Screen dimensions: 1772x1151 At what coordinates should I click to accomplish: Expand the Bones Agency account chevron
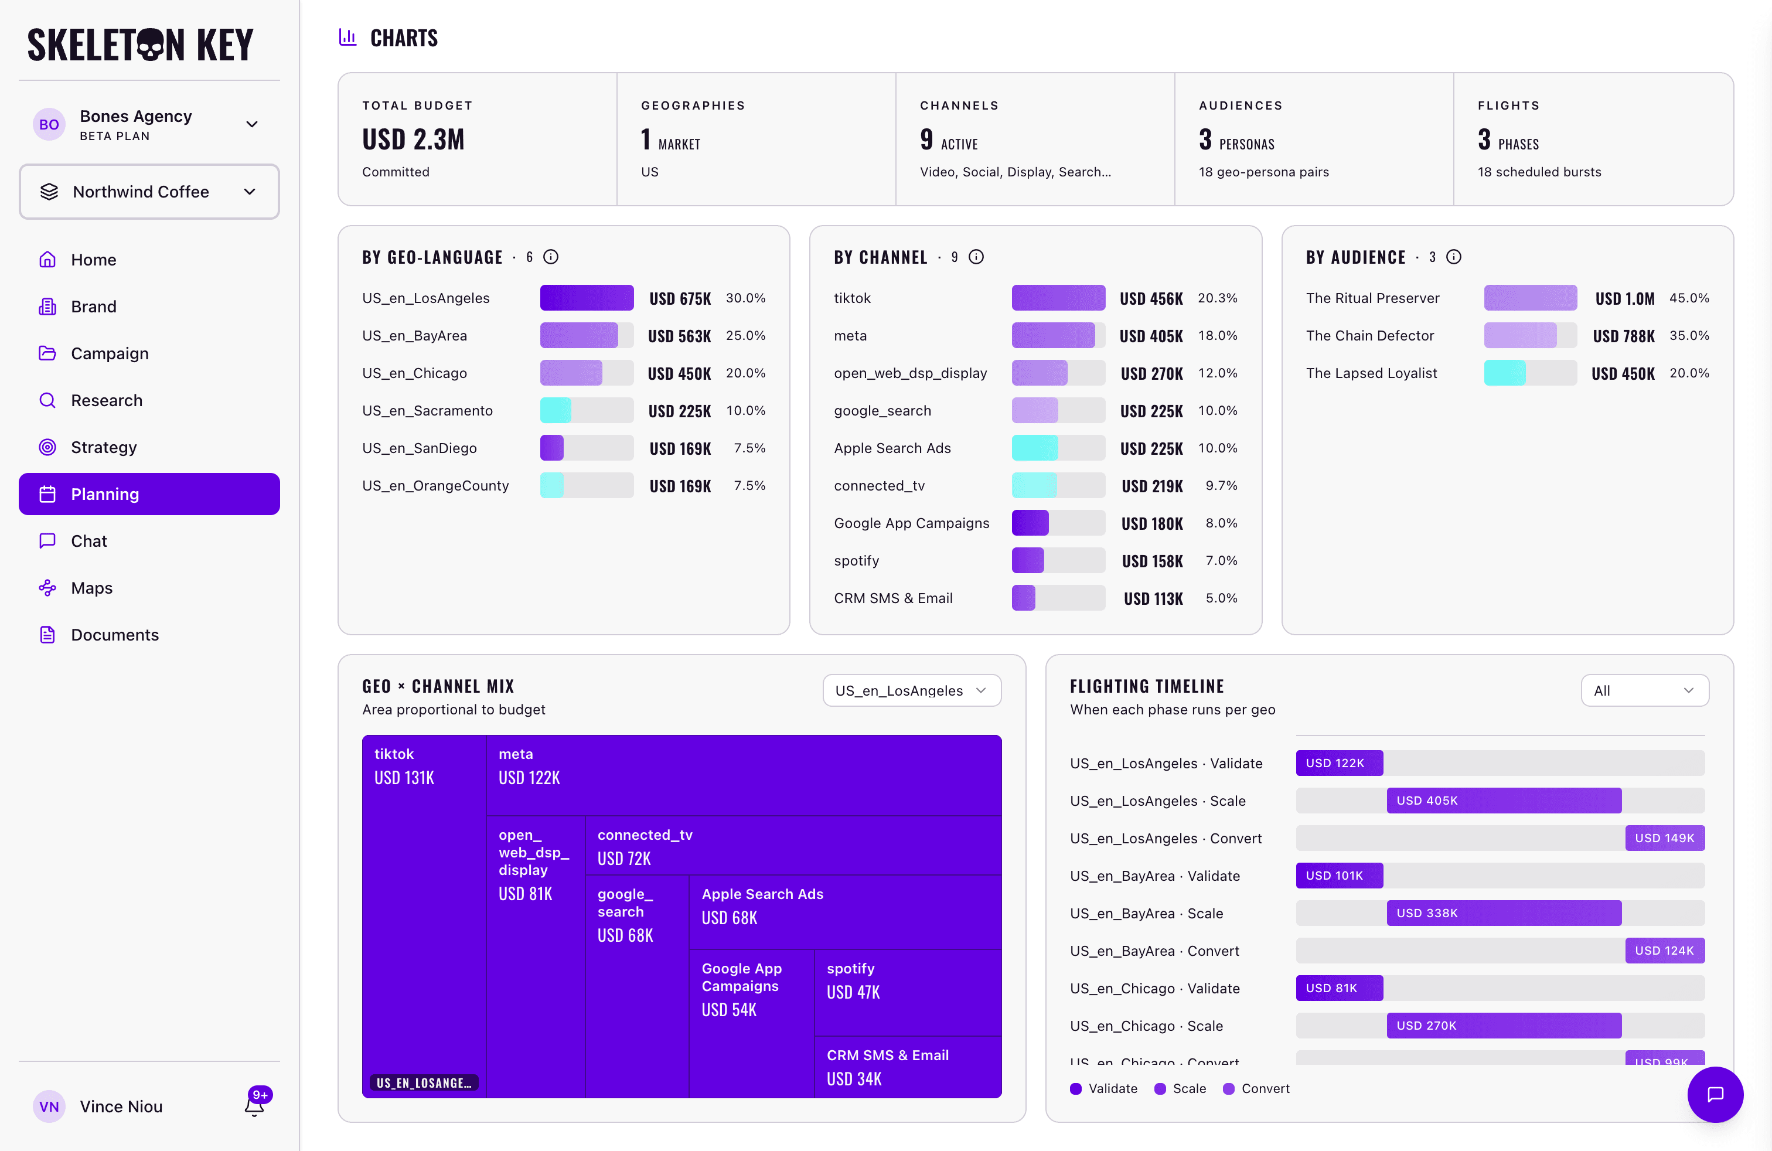pos(251,124)
